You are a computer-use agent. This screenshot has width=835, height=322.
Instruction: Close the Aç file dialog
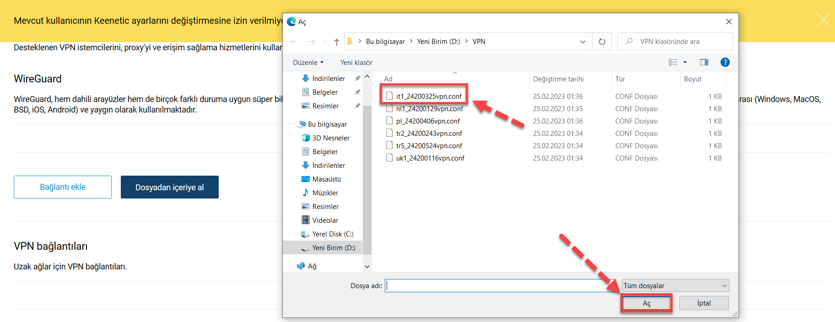click(729, 21)
